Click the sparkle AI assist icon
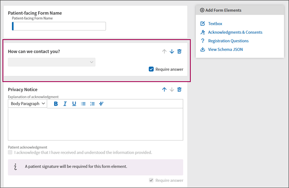 [101, 104]
